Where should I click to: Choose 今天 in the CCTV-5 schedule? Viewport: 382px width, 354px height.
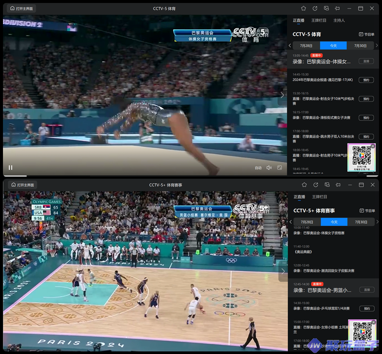pyautogui.click(x=333, y=45)
